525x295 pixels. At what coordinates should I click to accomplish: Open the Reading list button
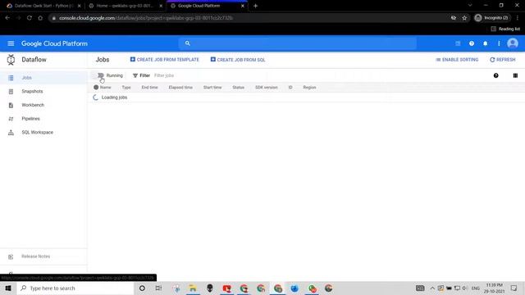tap(505, 29)
